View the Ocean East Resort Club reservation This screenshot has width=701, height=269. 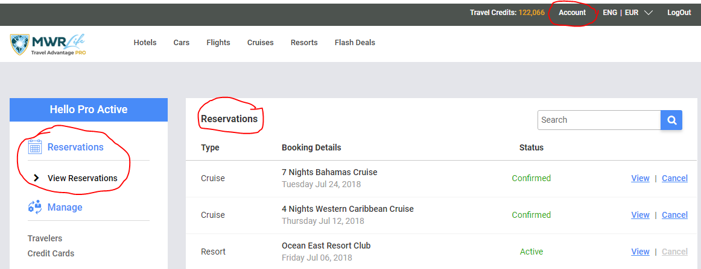(x=640, y=252)
